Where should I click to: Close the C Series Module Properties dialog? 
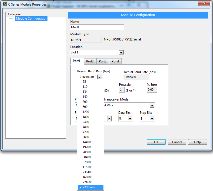204,3
